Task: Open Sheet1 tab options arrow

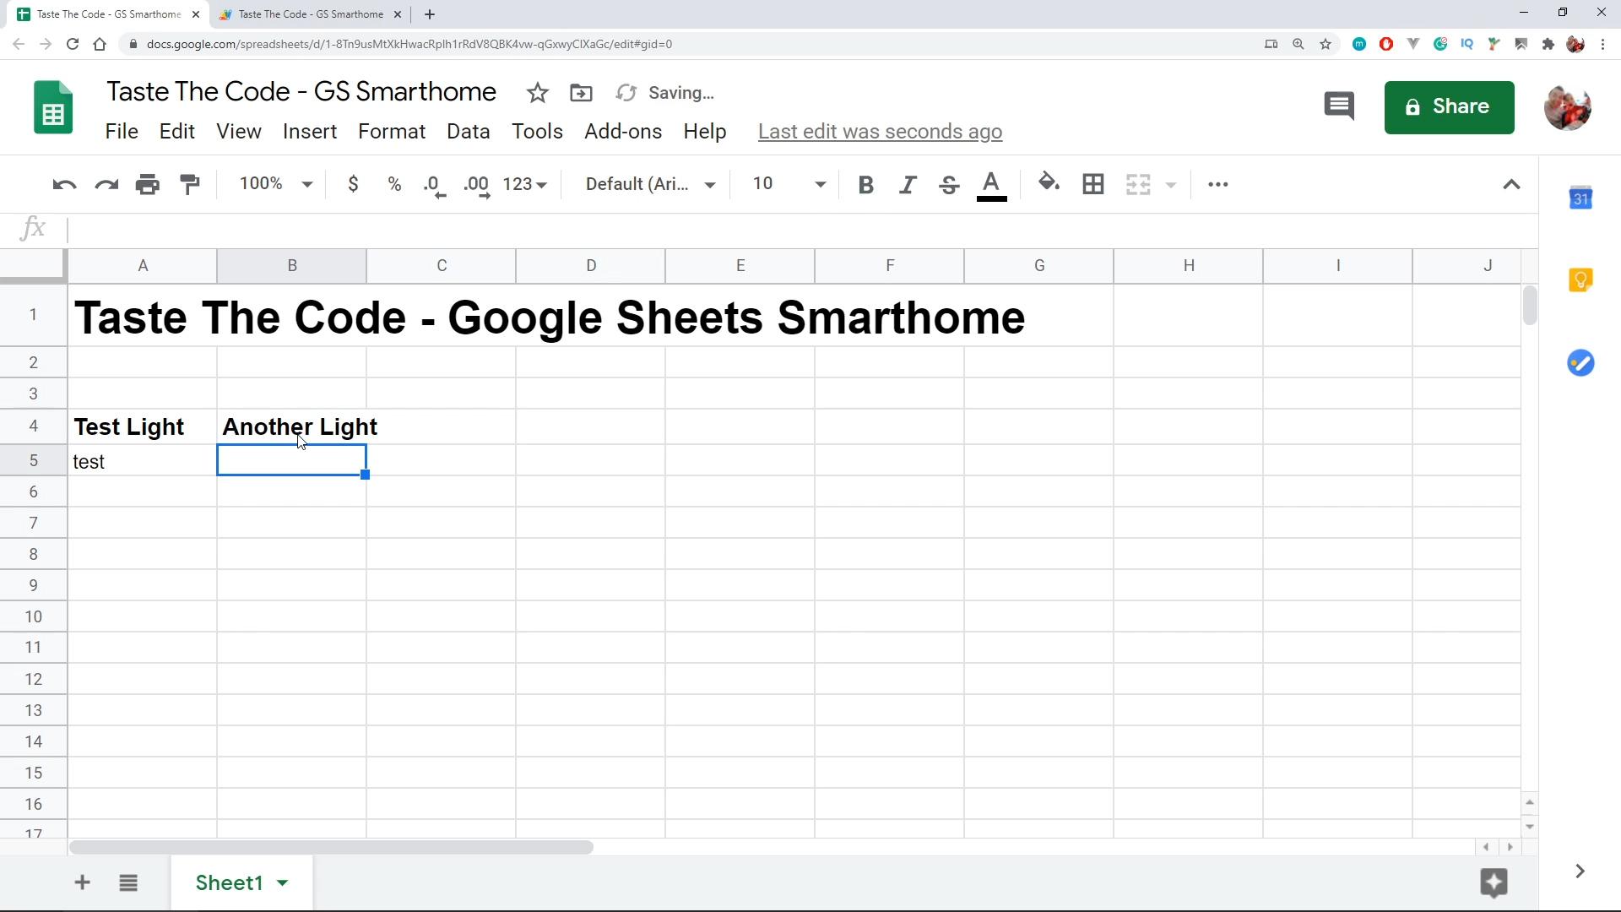Action: click(283, 882)
